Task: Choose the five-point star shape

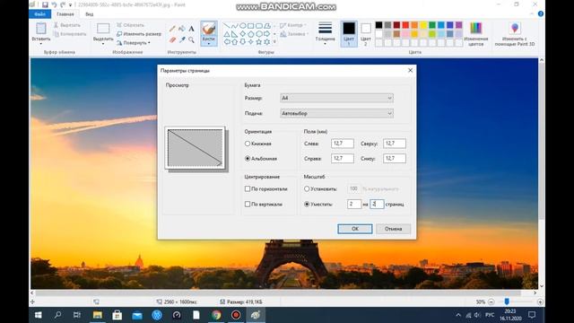Action: [259, 42]
